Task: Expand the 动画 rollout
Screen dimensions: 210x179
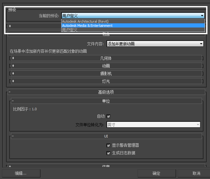Action: coord(106,66)
